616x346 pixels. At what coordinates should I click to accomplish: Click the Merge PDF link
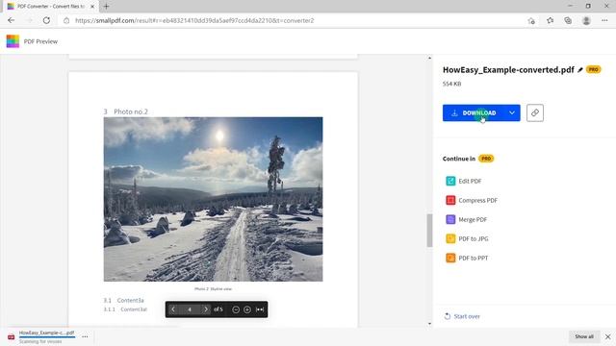coord(473,219)
